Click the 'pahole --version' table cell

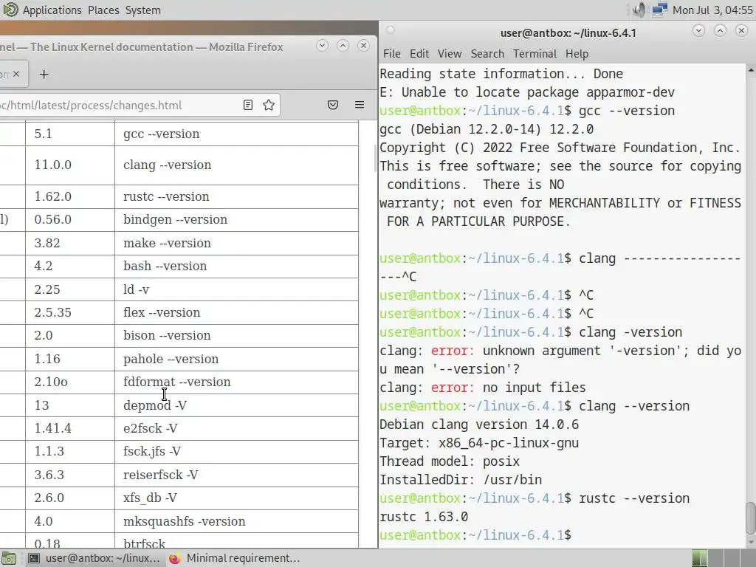click(x=236, y=360)
